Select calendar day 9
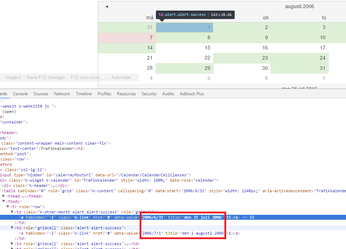 242,38
